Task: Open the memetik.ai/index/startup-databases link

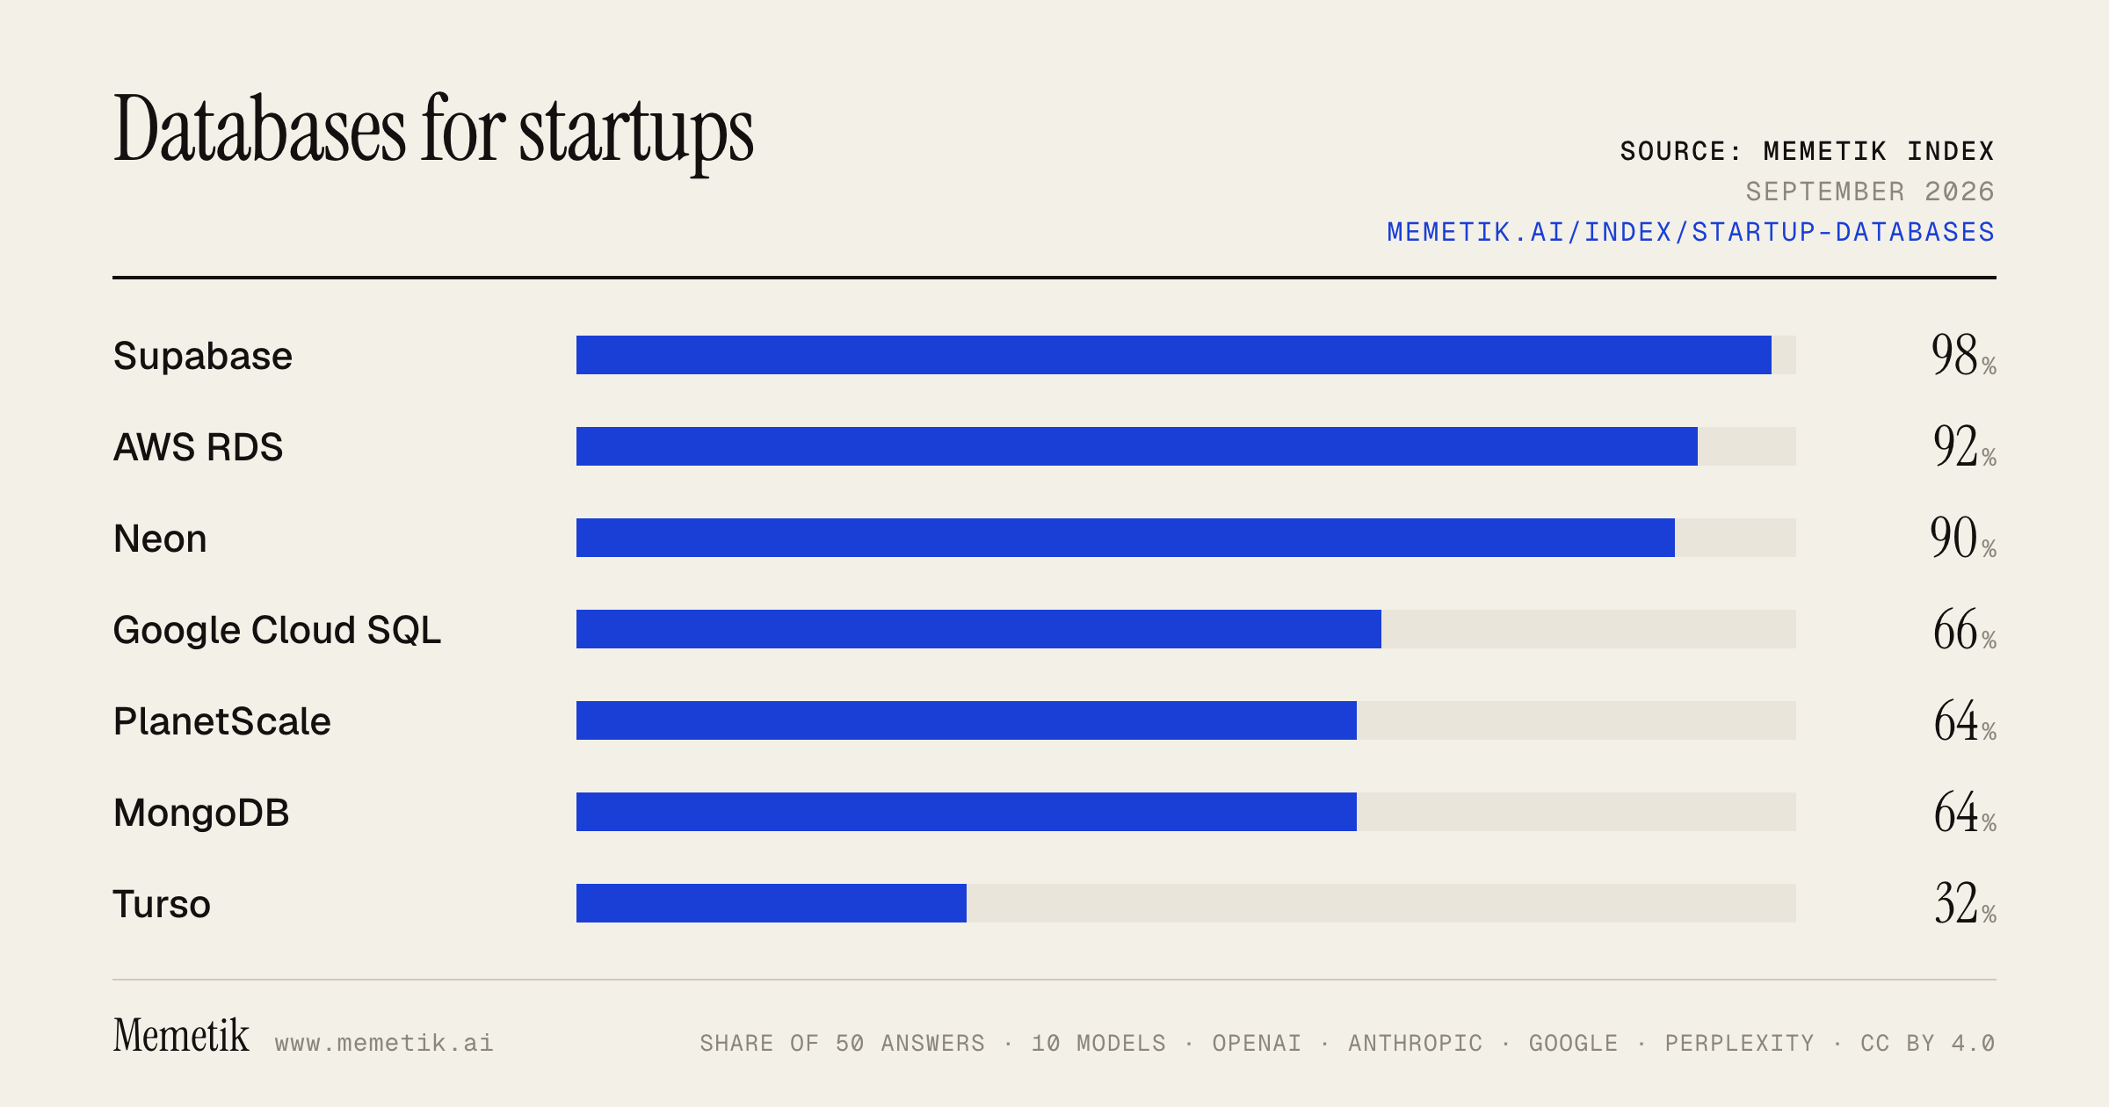Action: 1691,232
